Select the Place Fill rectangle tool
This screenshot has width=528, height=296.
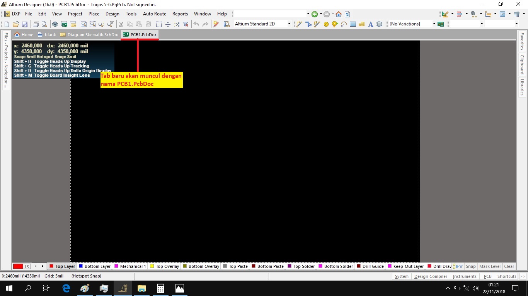click(x=353, y=24)
